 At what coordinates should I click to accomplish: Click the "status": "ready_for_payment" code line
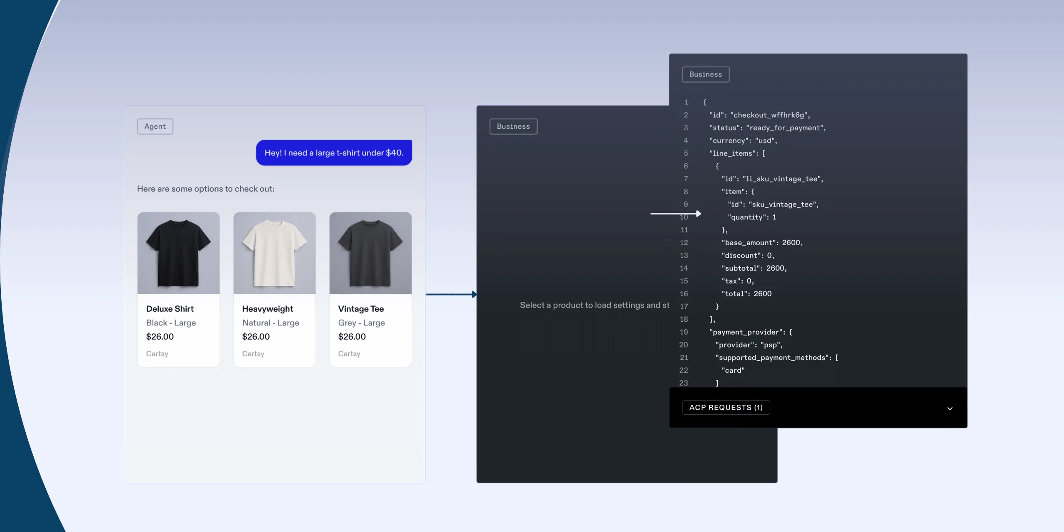(767, 128)
